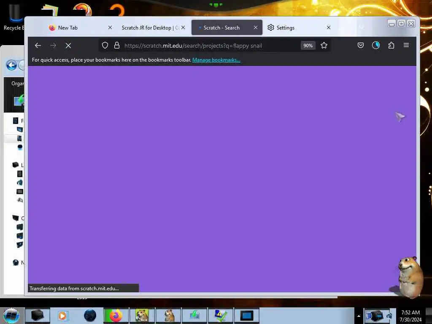The height and width of the screenshot is (324, 432).
Task: Open the Extensions puzzle icon
Action: [391, 45]
